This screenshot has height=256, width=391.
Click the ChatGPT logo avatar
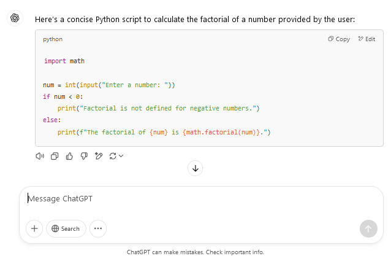coord(15,18)
